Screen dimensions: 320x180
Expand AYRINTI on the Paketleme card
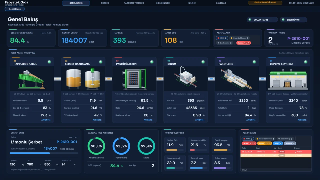tap(251, 120)
